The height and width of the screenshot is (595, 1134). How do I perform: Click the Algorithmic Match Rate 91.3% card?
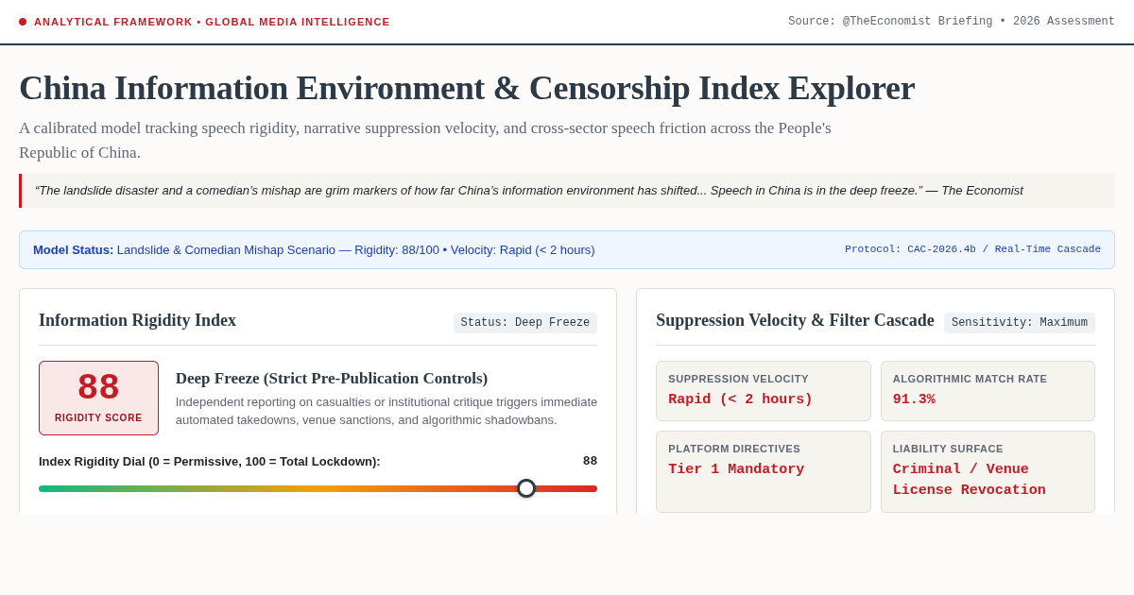point(988,391)
